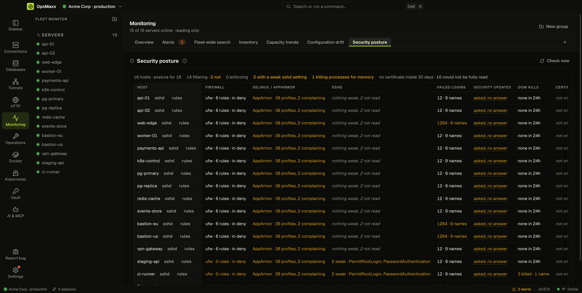
Task: Open the Tunnels section
Action: coord(16,84)
